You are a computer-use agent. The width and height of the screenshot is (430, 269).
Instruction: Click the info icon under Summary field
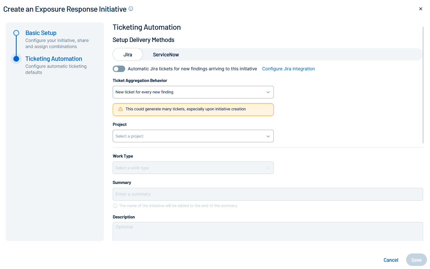coord(115,206)
